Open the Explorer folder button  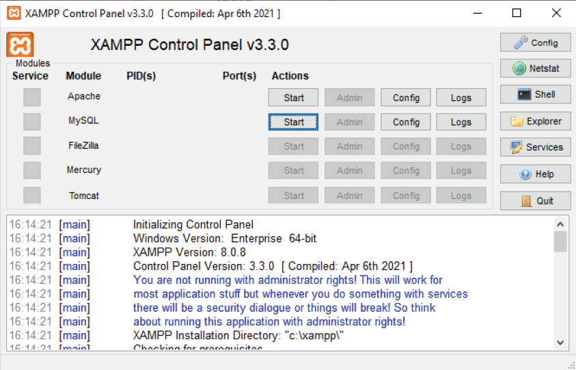pos(536,121)
